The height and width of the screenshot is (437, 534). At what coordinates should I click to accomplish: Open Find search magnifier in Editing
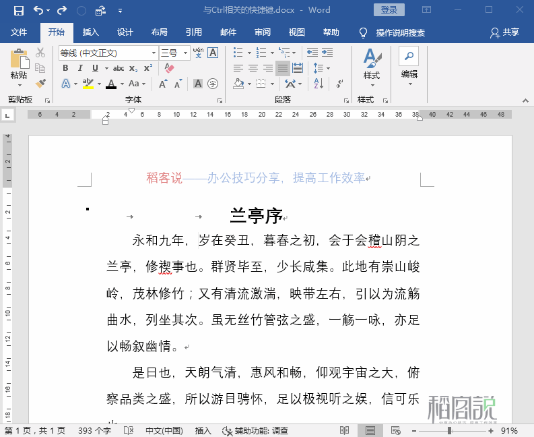(409, 56)
